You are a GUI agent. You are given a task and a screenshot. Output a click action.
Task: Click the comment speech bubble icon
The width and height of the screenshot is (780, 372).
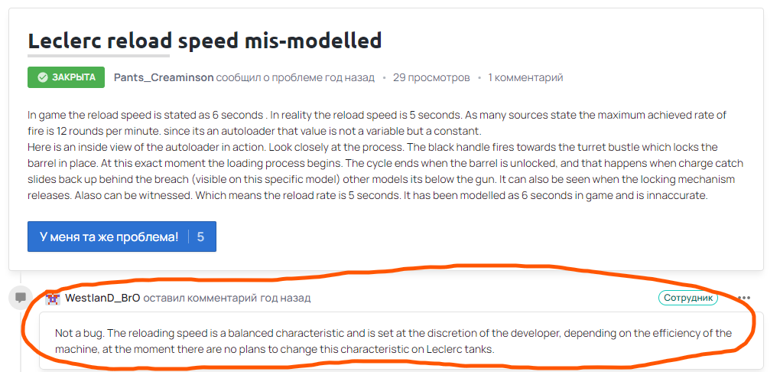[x=21, y=298]
